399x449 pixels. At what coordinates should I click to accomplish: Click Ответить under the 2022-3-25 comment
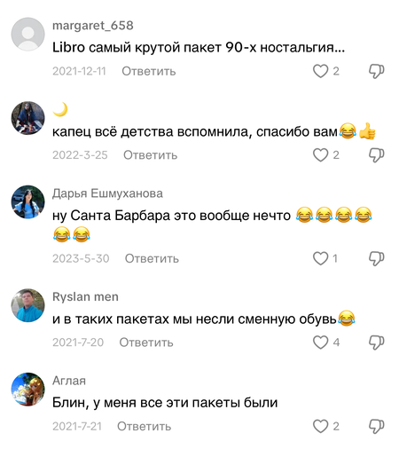click(150, 155)
